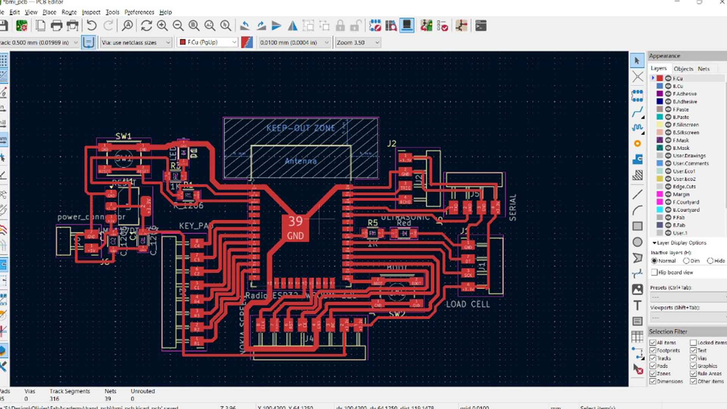Image resolution: width=727 pixels, height=409 pixels.
Task: Open the Preferences menu
Action: (x=139, y=12)
